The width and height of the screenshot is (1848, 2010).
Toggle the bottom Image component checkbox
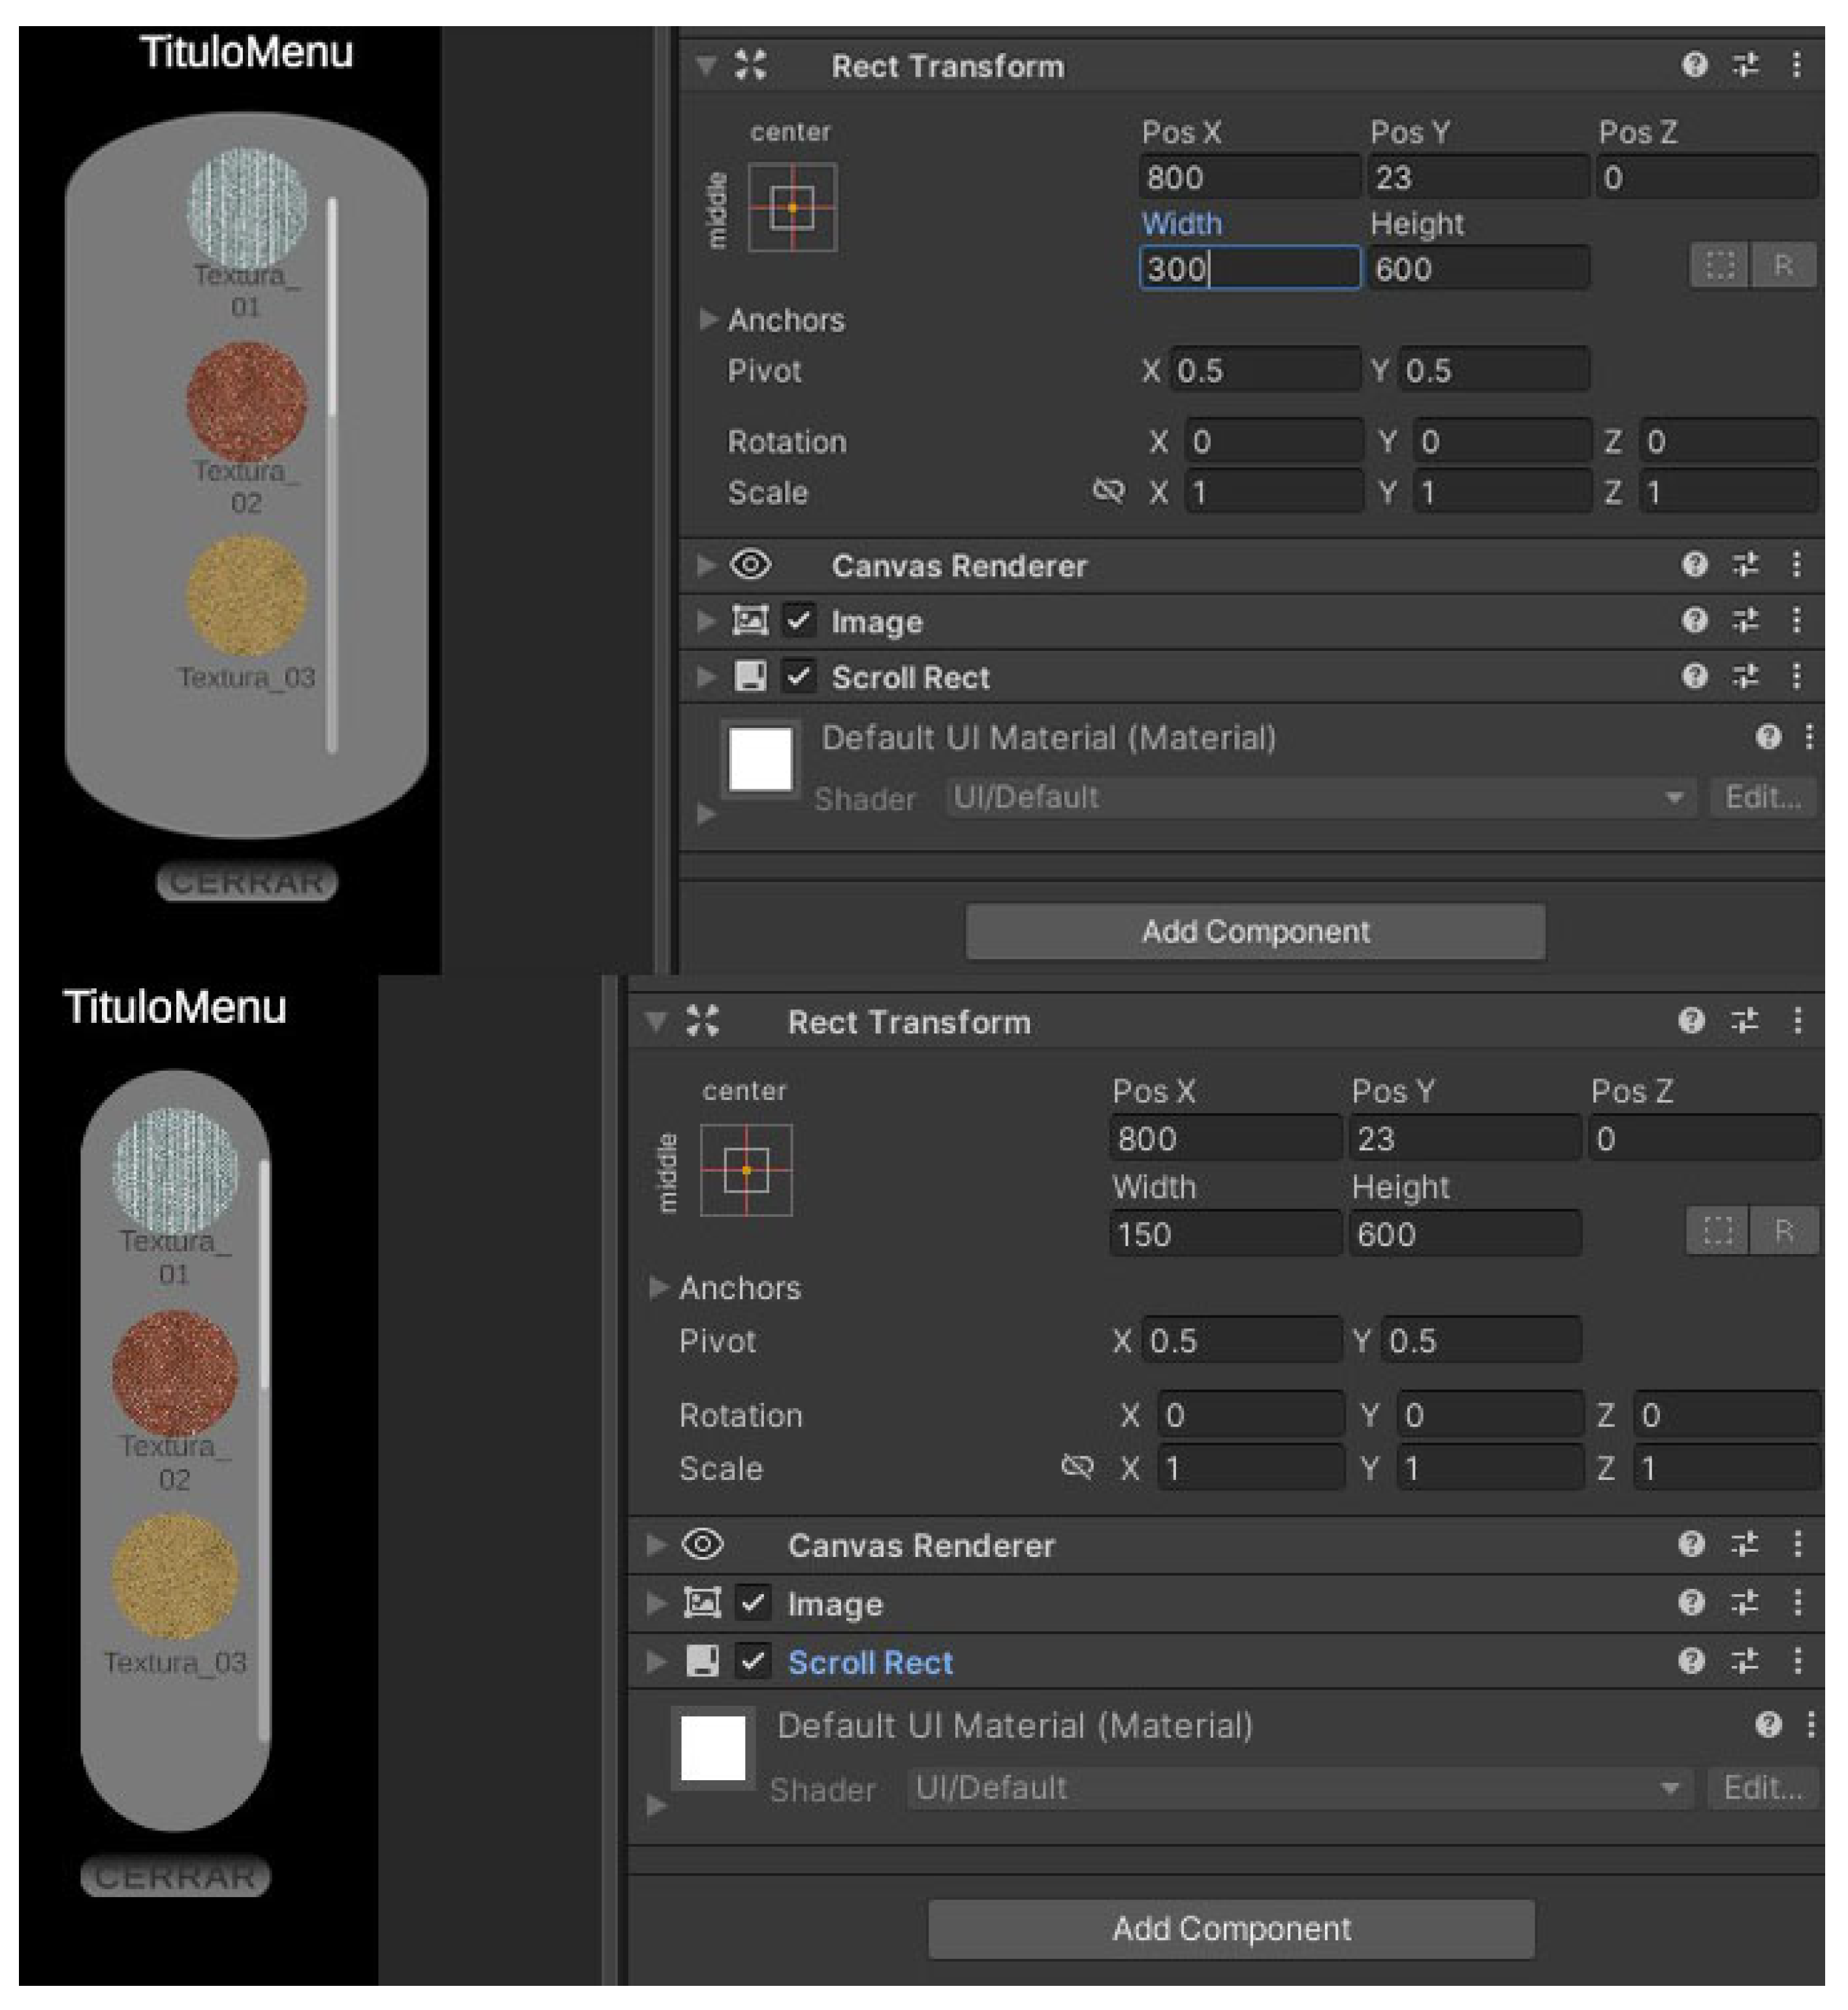(753, 1603)
